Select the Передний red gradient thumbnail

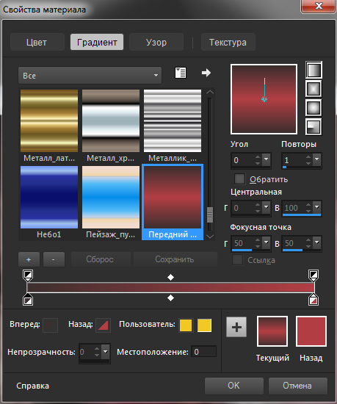[x=173, y=197]
